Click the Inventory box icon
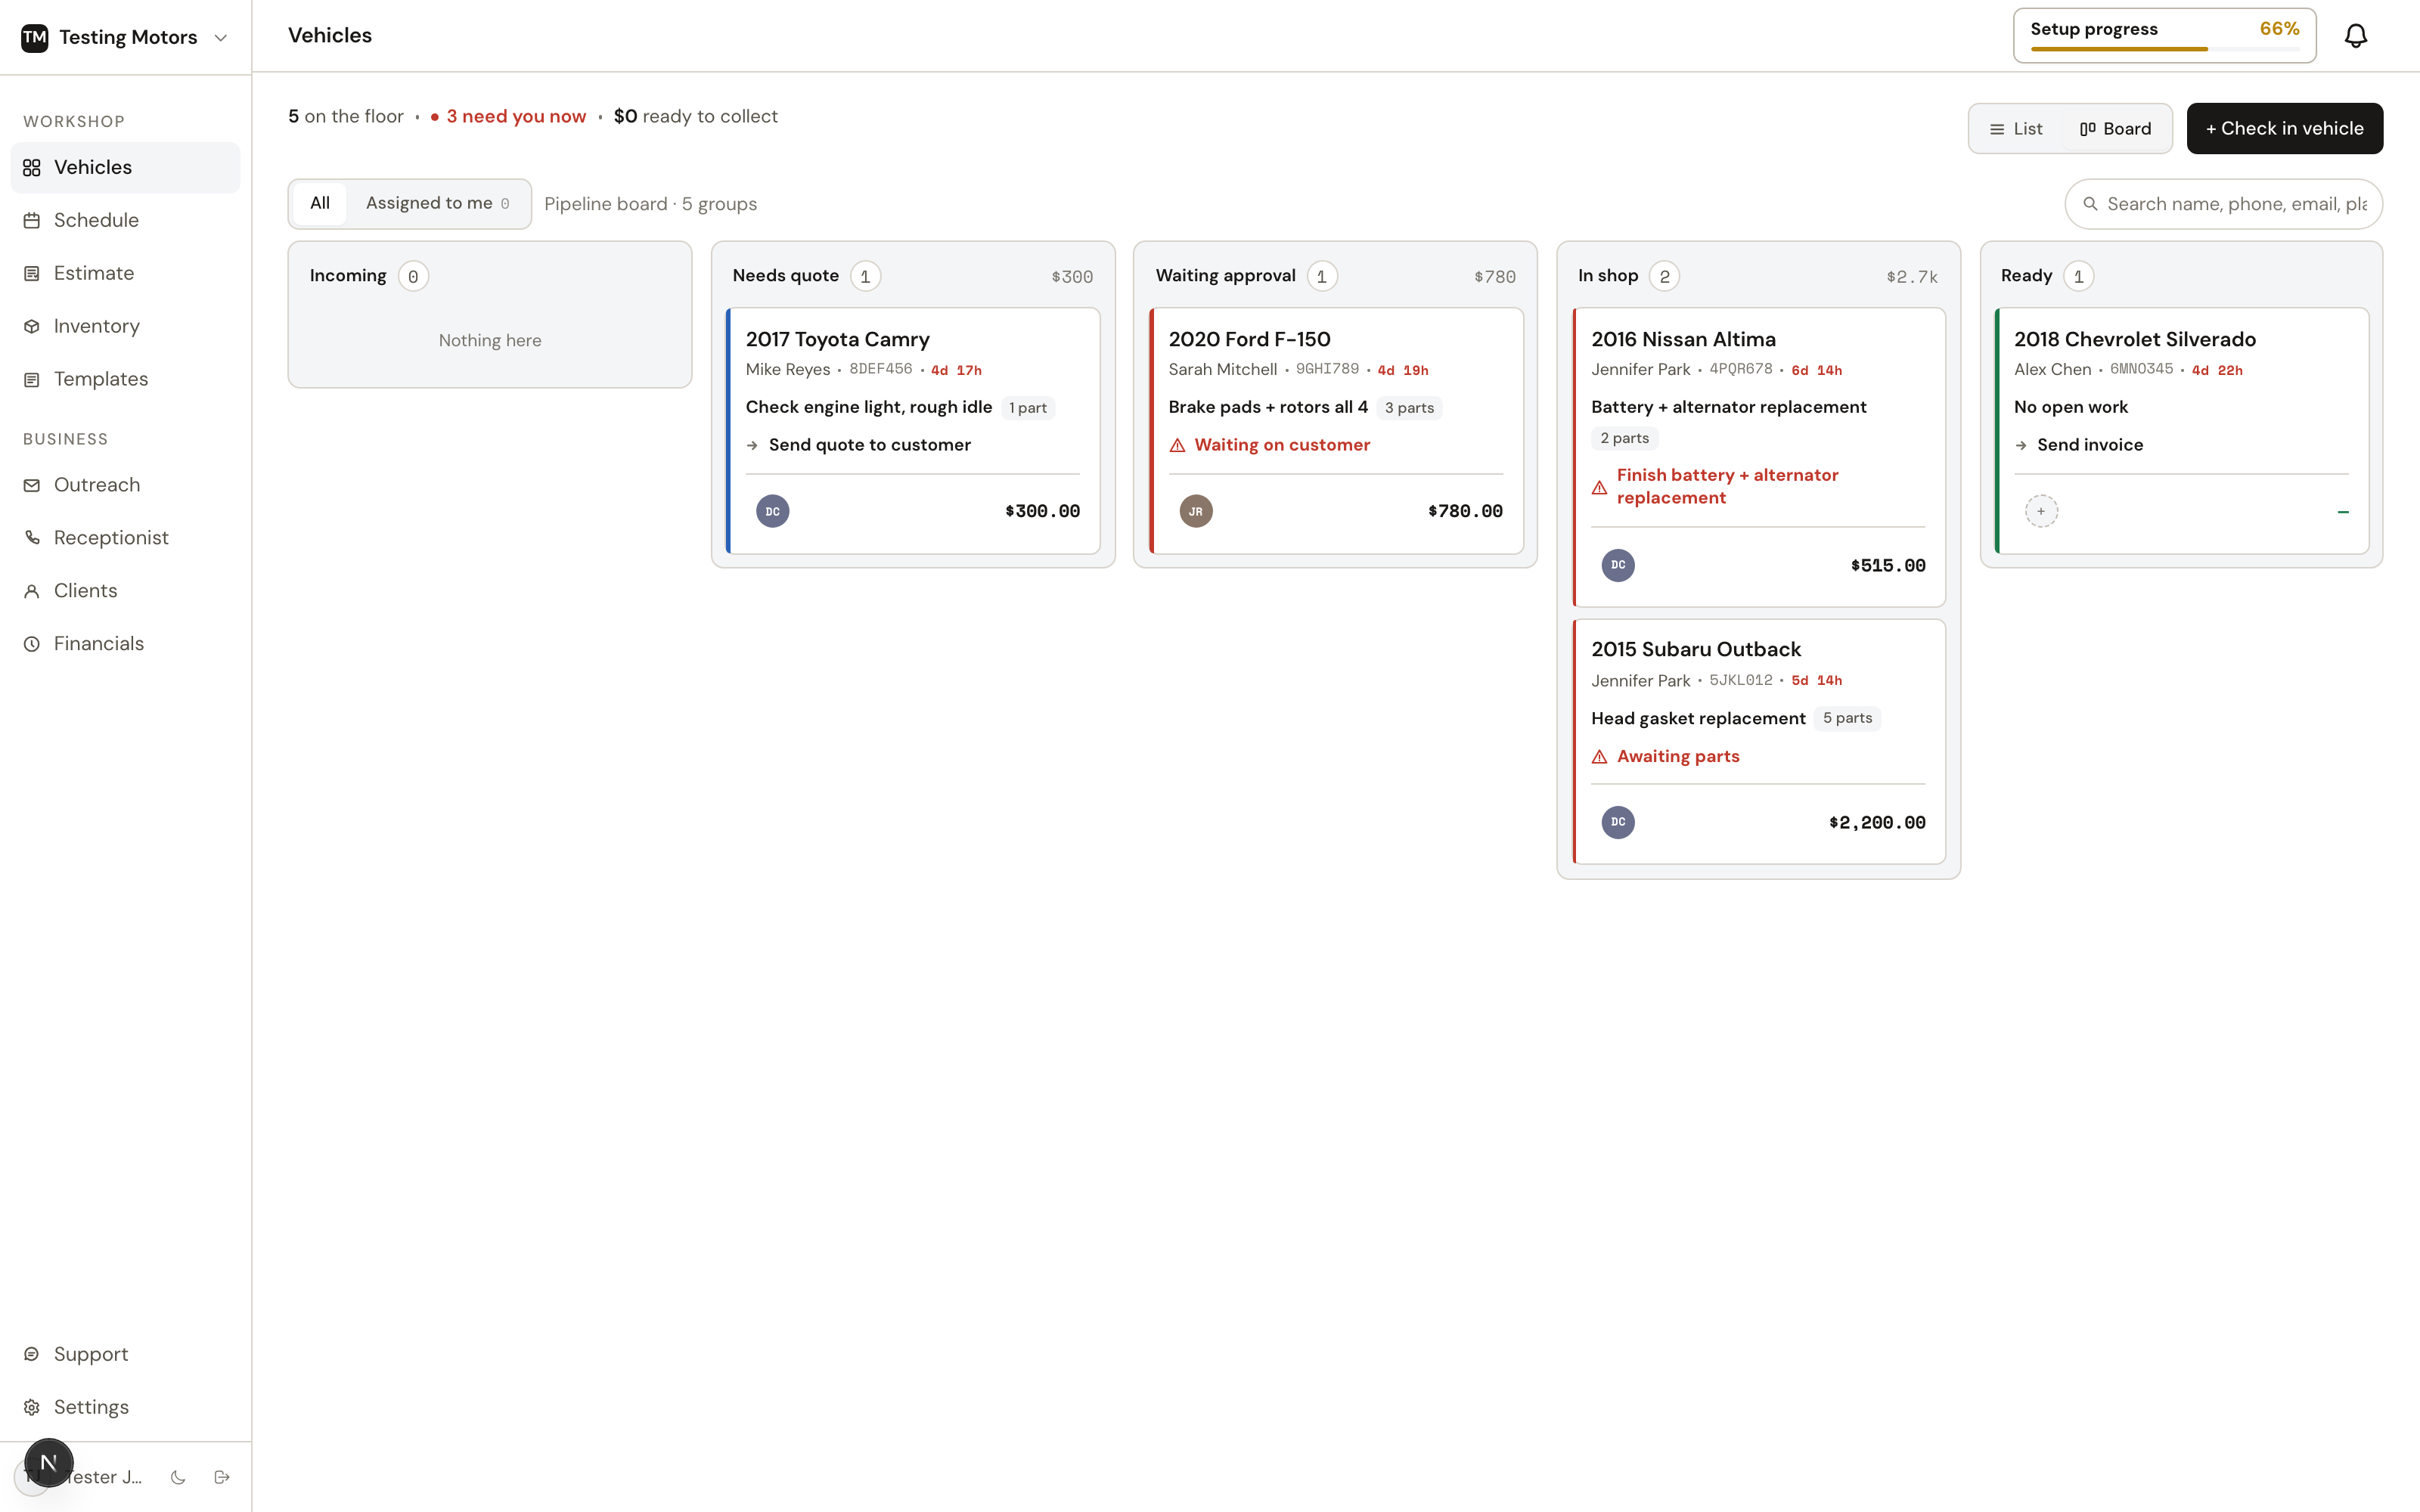2420x1512 pixels. (32, 327)
